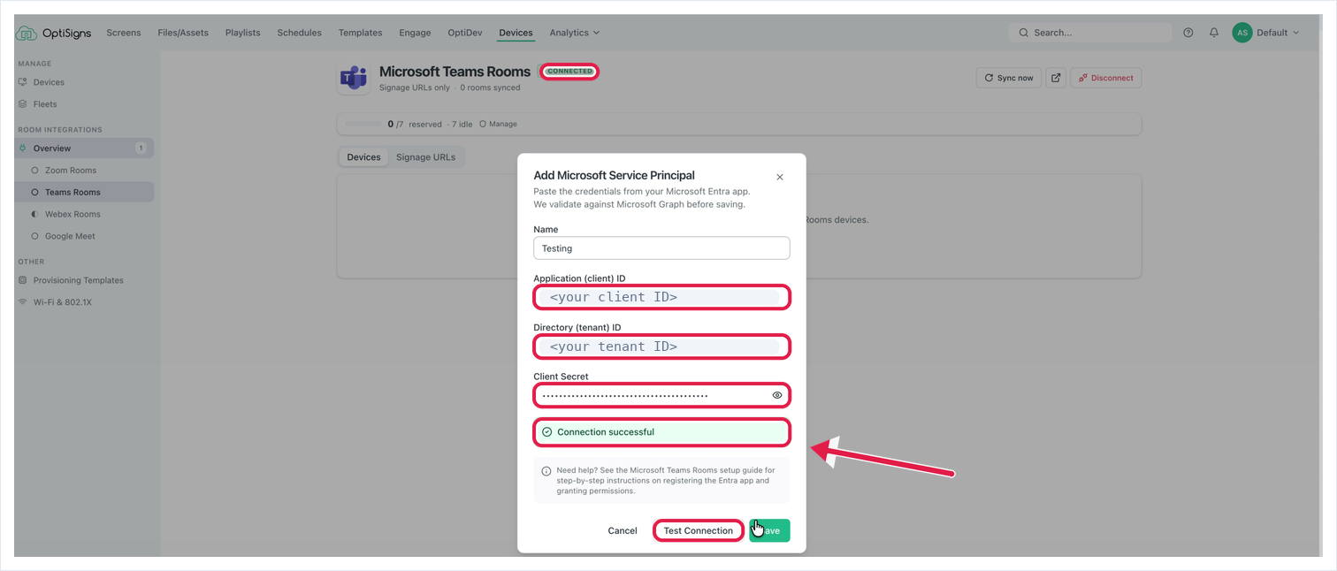Open OptiDev menu item

pos(465,33)
